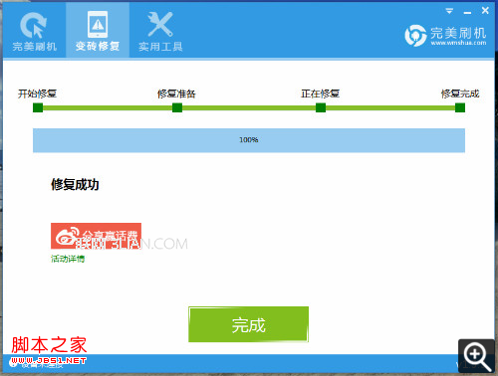Click the 完美刷机 logo at top right
The image size is (498, 376).
(x=445, y=36)
